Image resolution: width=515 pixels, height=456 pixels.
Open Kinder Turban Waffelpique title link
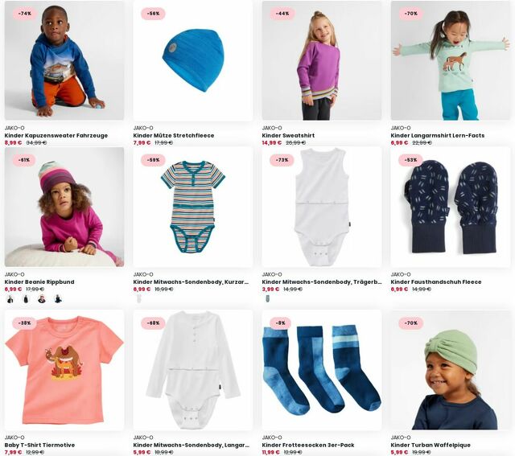[x=431, y=446]
